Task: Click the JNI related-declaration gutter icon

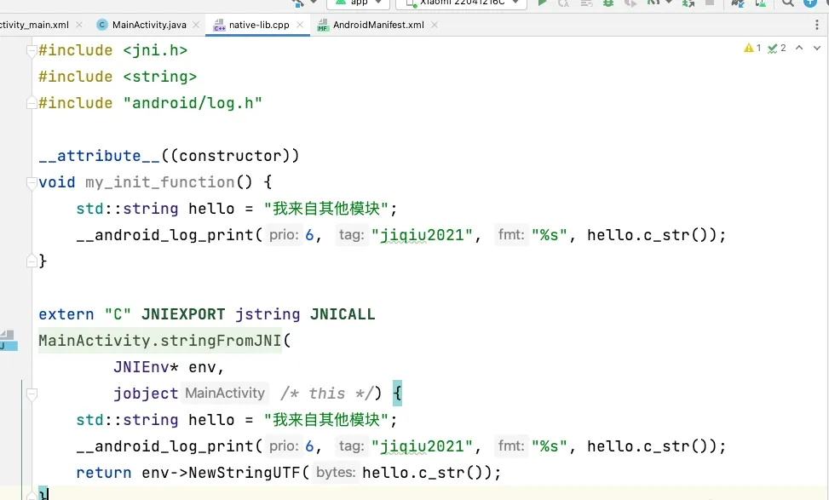Action: [x=8, y=341]
